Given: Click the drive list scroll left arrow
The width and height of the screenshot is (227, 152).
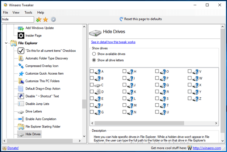Looking at the screenshot, I should tap(92, 123).
